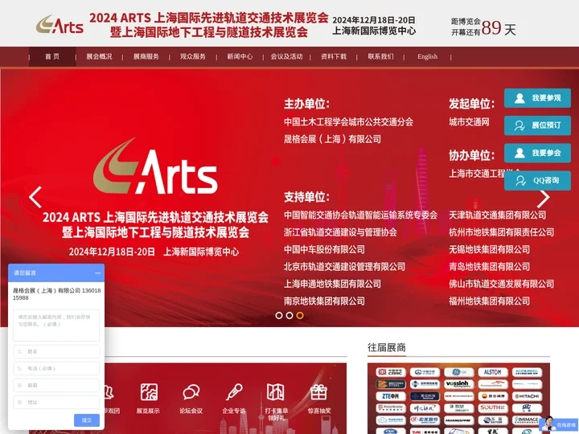
Task: Click the 我要参观 visitor button
Action: click(x=537, y=98)
